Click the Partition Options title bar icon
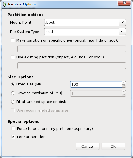The image size is (133, 158). (5, 4)
